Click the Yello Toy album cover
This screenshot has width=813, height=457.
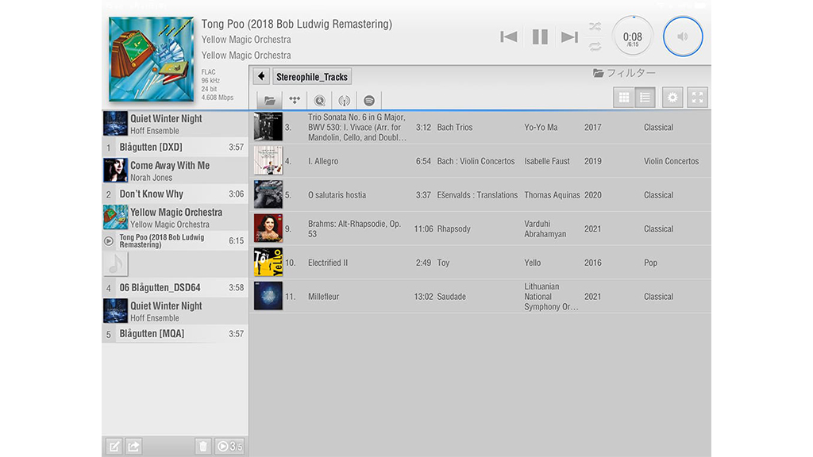point(268,262)
